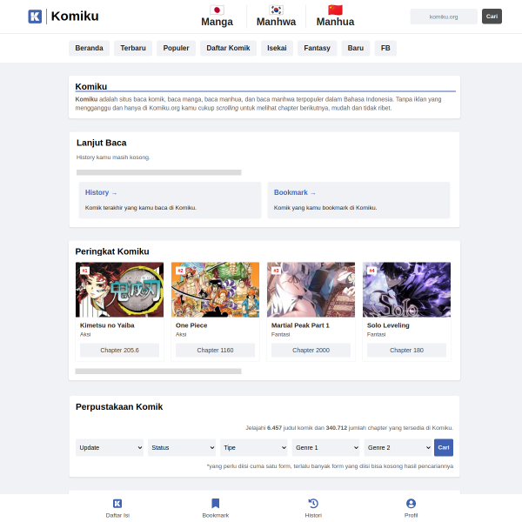Click the blue Cari button in Perpustakaan Komik
Viewport: 522px width, 522px height.
tap(444, 447)
